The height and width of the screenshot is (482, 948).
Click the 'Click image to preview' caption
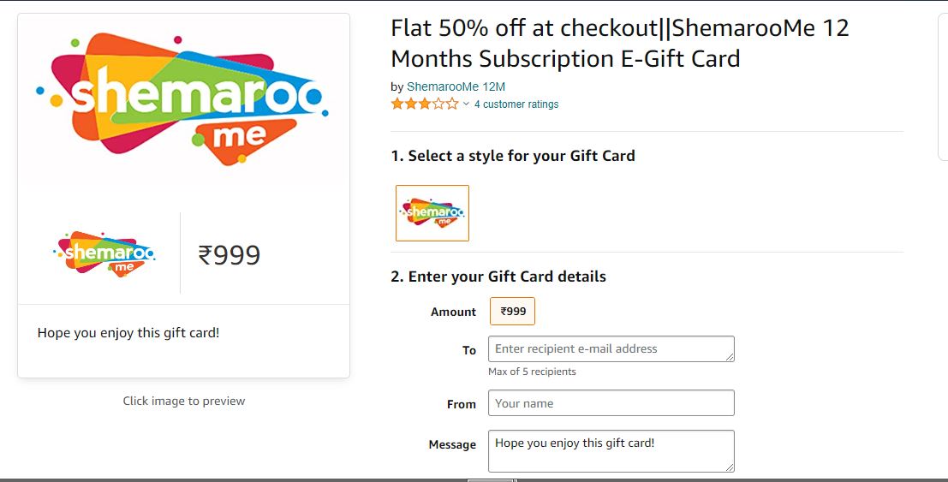184,401
